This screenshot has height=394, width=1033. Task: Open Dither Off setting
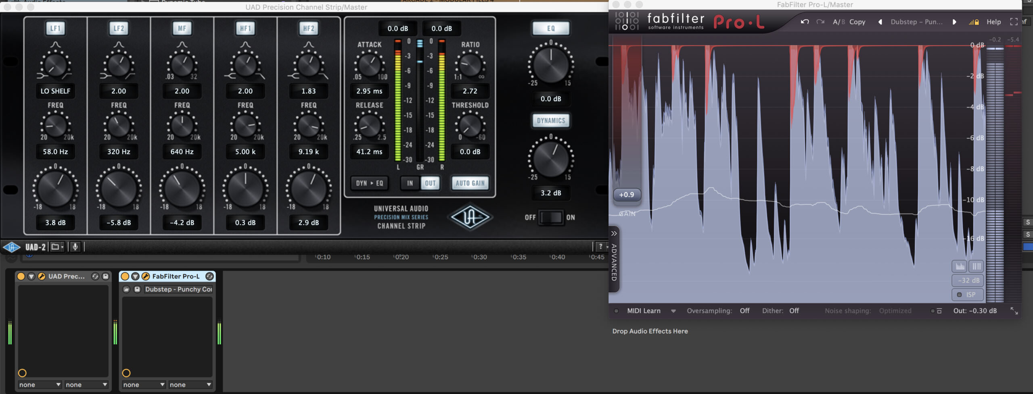[794, 311]
